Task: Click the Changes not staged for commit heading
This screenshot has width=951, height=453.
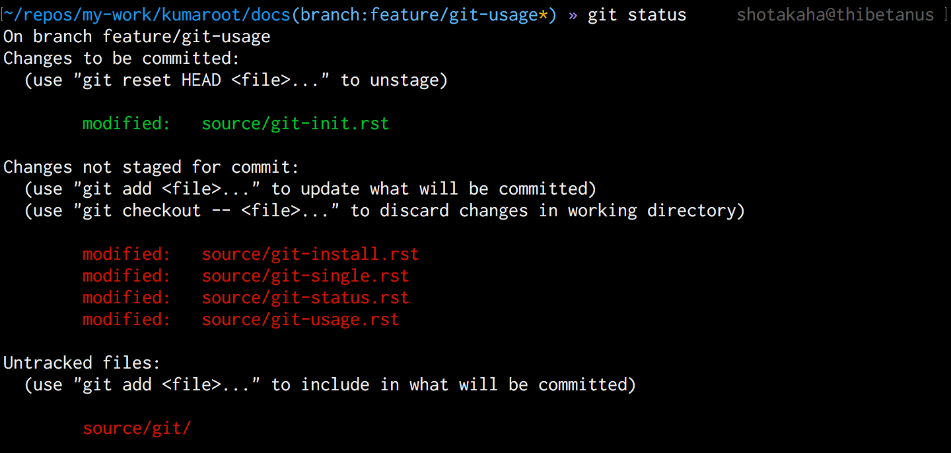Action: (151, 167)
